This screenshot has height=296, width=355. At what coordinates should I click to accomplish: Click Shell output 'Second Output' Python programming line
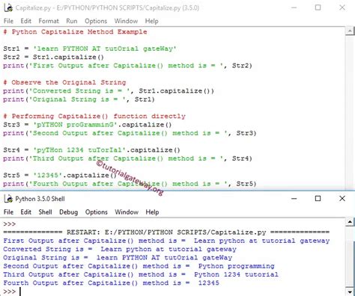coord(139,266)
